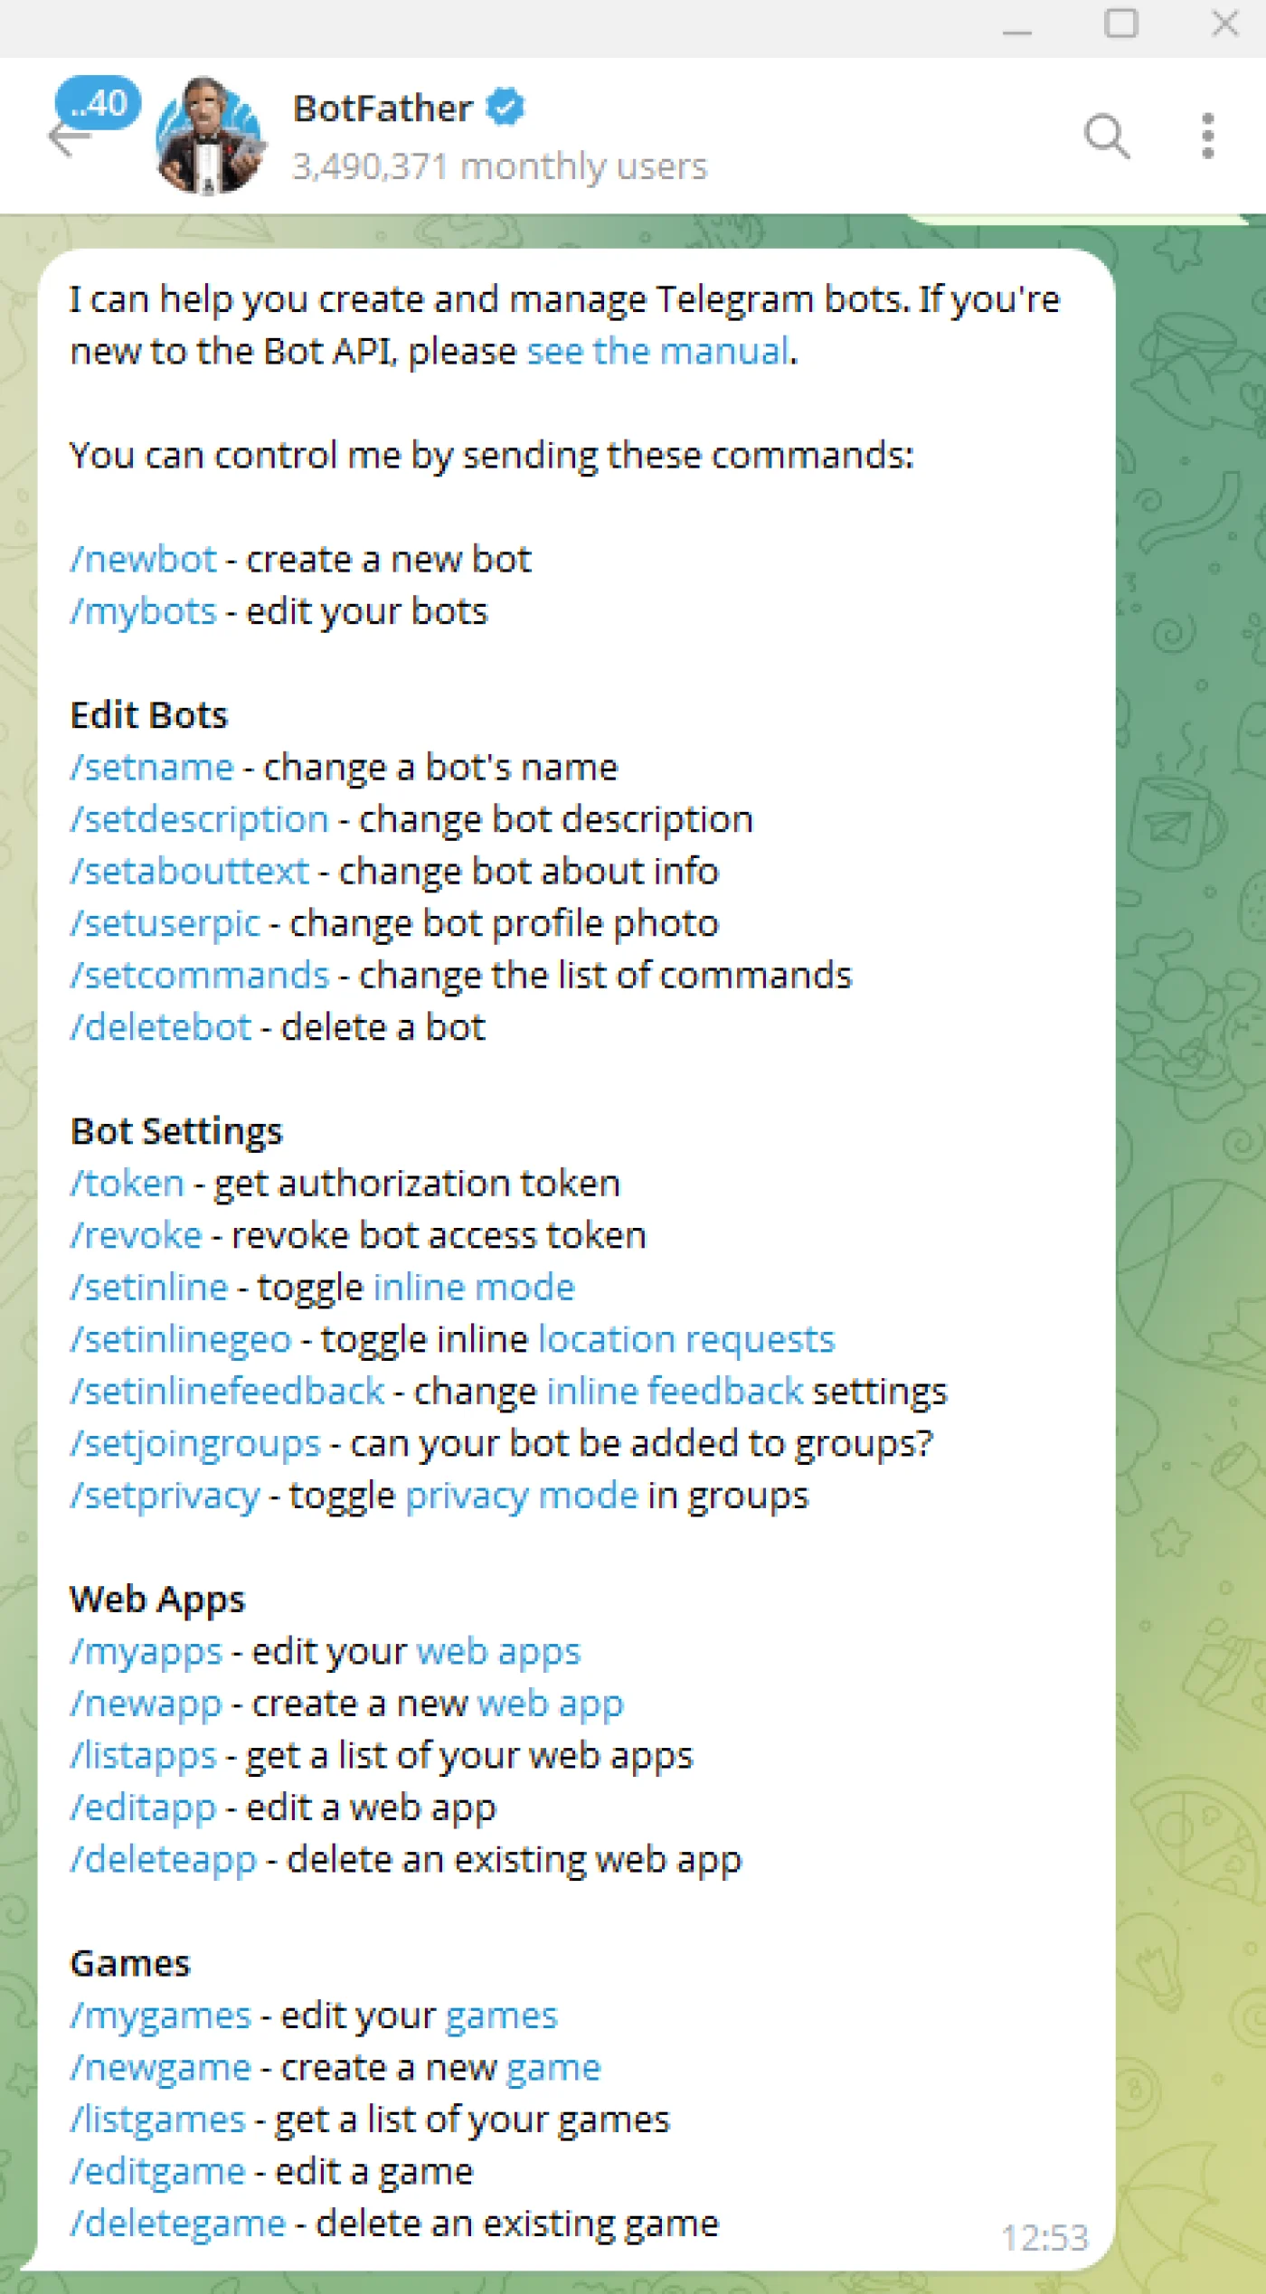Click the /mybots command link
Viewport: 1266px width, 2294px height.
[144, 612]
